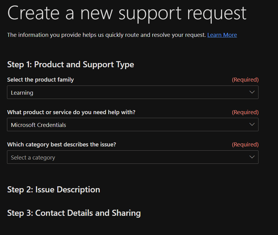Image resolution: width=278 pixels, height=235 pixels.
Task: Click the 'Which category best describes the issue?' label
Action: [x=62, y=145]
